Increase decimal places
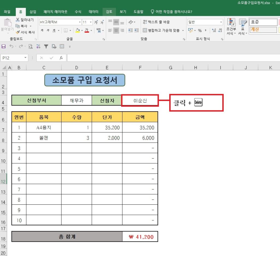280x256 pixels. click(x=214, y=31)
